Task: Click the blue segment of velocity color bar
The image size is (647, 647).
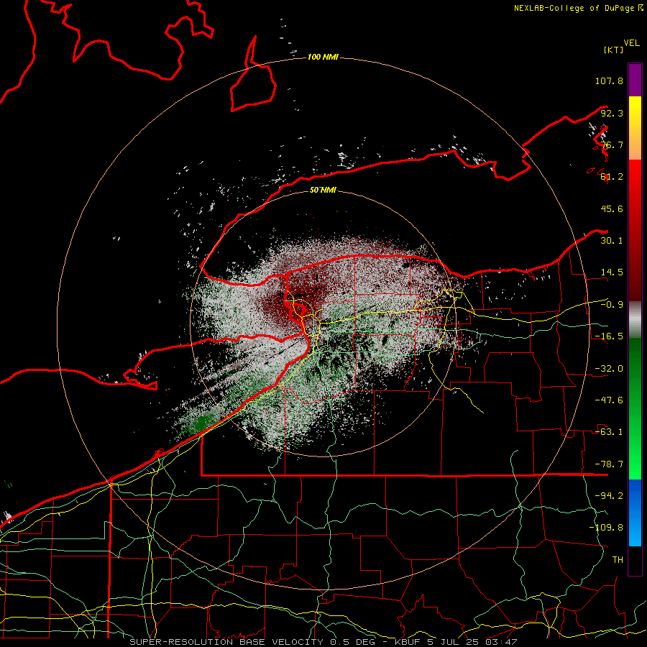Action: pos(635,513)
